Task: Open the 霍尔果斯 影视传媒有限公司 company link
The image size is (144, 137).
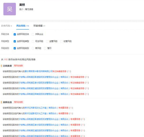Action: (39, 71)
